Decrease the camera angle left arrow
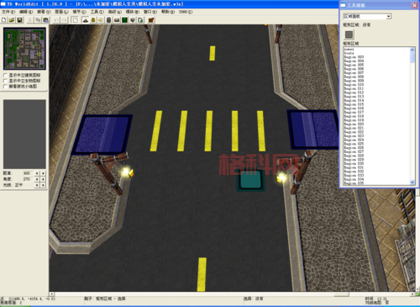Viewport: 420px width, 307px height. (37, 179)
